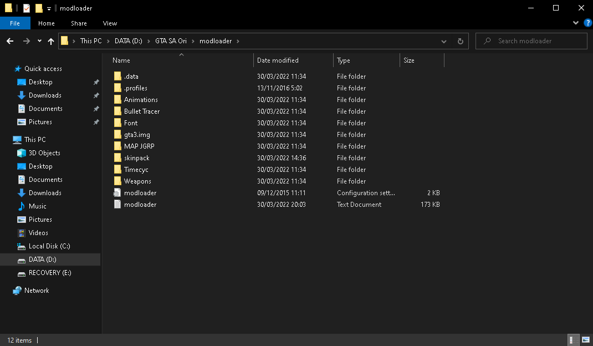Image resolution: width=593 pixels, height=346 pixels.
Task: Go up one folder level
Action: (x=51, y=41)
